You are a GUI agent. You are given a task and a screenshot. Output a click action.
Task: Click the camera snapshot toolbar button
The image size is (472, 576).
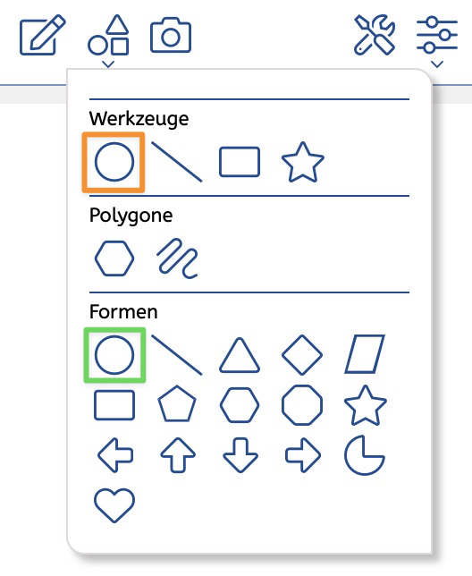click(171, 35)
